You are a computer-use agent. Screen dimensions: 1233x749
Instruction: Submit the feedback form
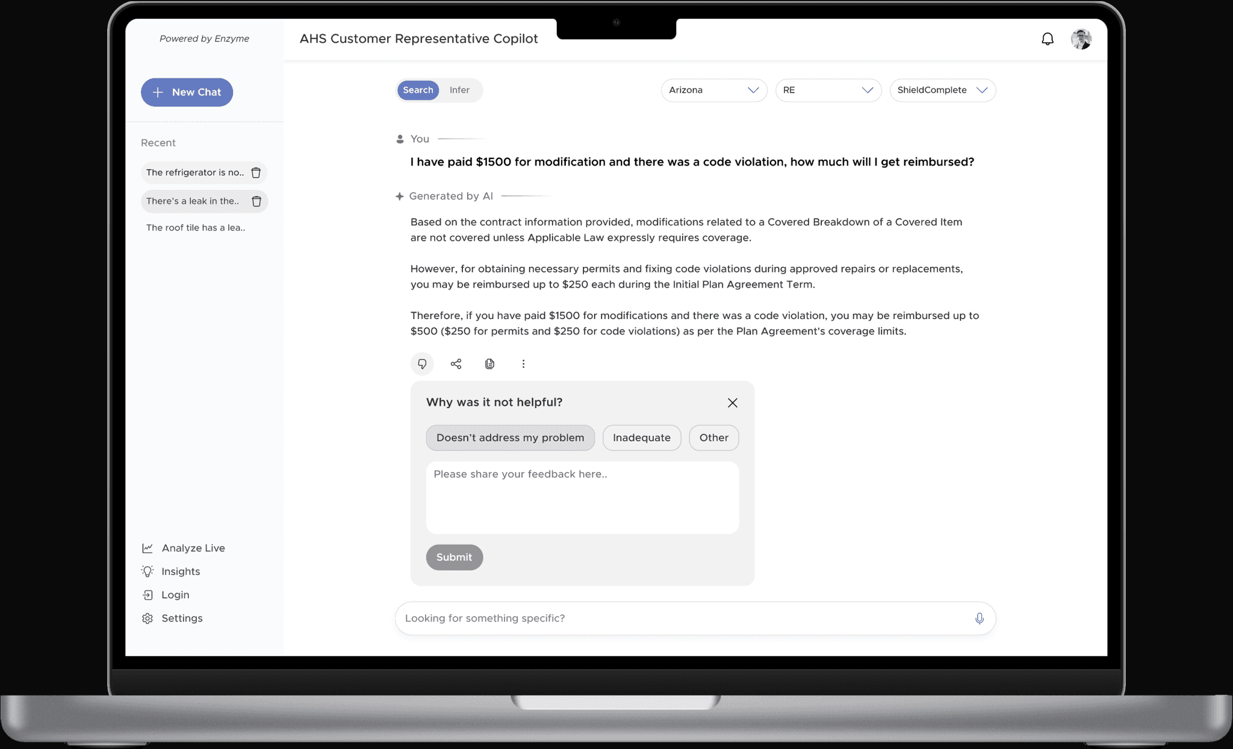pos(454,557)
